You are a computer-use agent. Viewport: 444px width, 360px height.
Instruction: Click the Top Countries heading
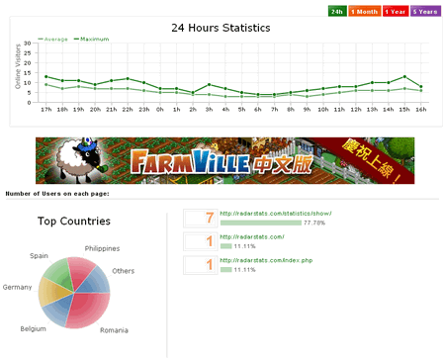tap(74, 221)
